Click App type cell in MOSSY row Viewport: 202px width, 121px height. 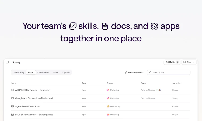[84, 115]
